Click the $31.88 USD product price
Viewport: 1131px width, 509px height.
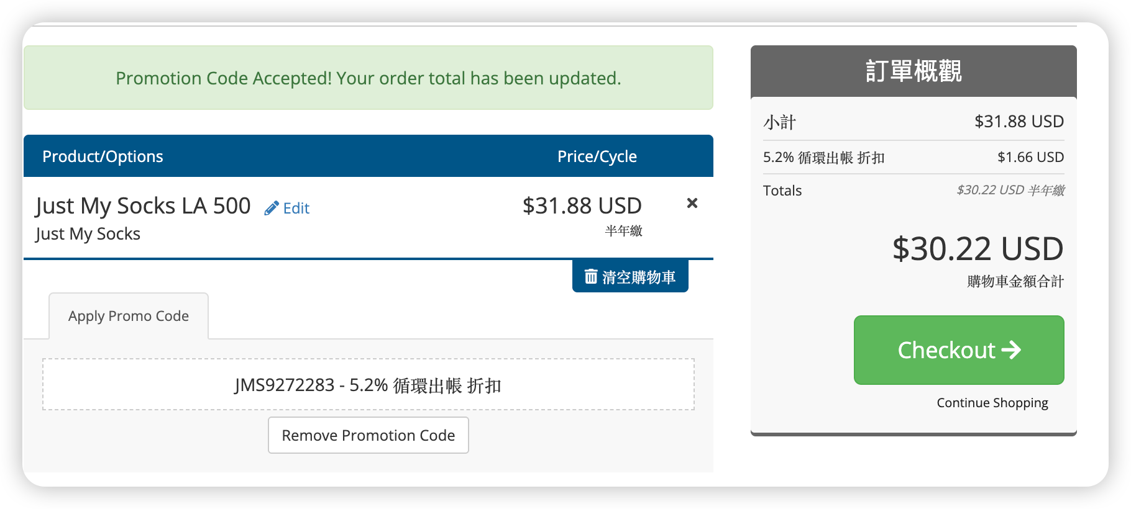[x=582, y=206]
